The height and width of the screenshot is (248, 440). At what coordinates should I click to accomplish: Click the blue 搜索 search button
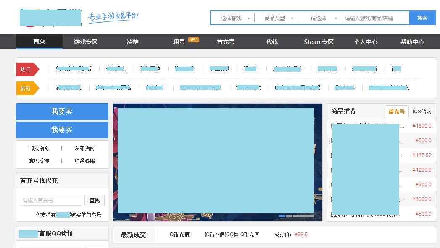point(422,18)
